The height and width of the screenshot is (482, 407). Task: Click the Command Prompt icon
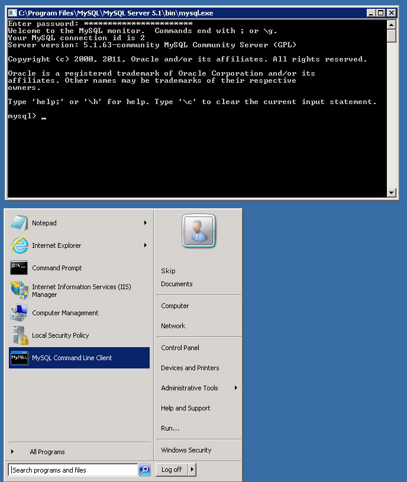[x=19, y=268]
